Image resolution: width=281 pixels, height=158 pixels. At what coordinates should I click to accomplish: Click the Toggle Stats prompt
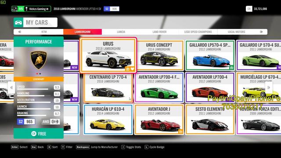tap(131, 147)
